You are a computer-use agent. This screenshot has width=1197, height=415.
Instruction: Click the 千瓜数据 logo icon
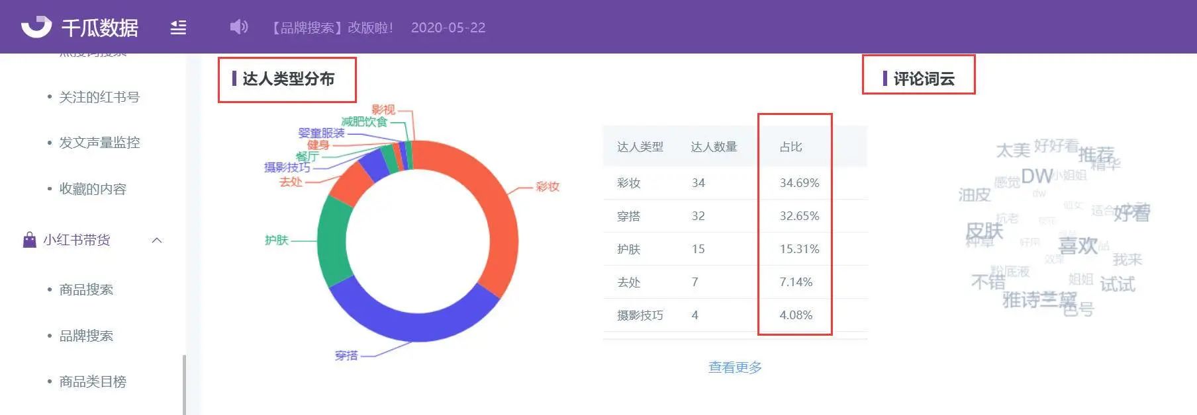36,26
